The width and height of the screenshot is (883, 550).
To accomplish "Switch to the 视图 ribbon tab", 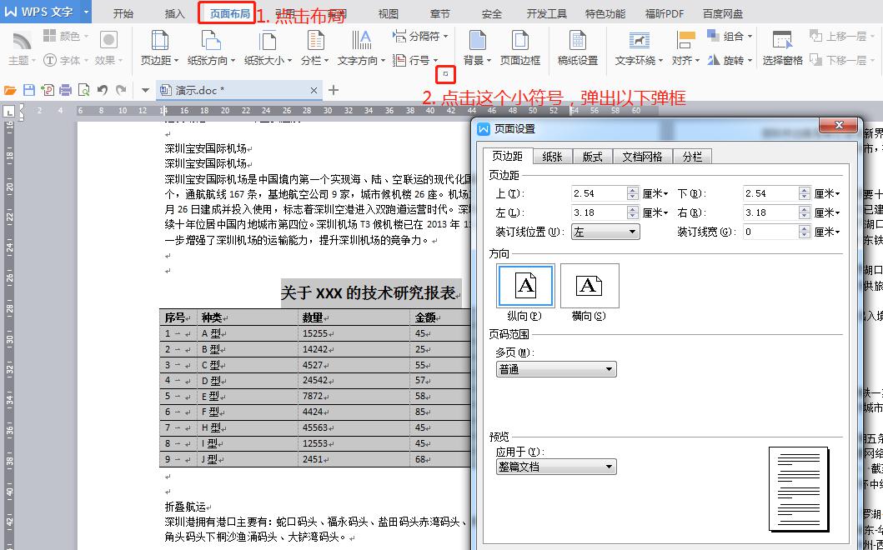I will tap(388, 14).
